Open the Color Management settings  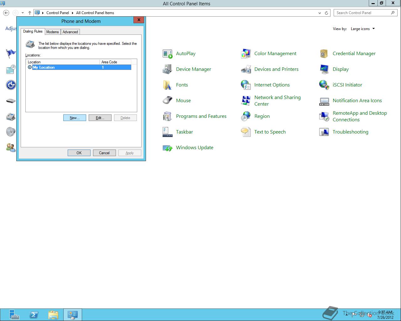point(275,53)
